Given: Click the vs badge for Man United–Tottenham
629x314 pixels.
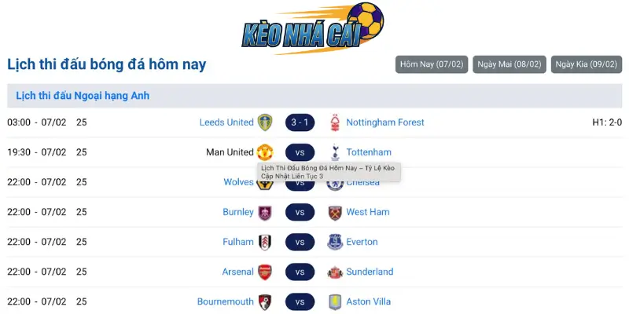Looking at the screenshot, I should [300, 152].
